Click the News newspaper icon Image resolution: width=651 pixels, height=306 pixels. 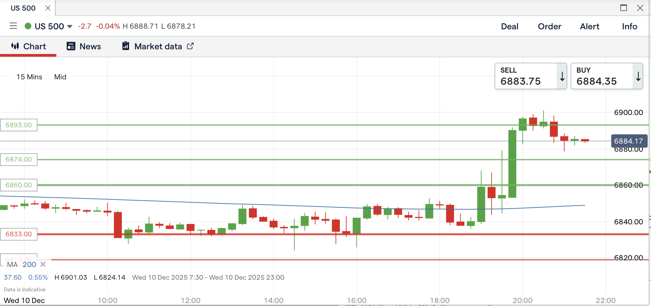click(x=71, y=46)
